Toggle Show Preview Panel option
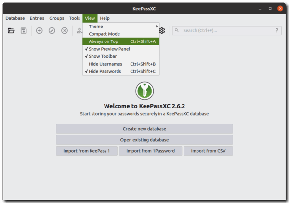Image resolution: width=289 pixels, height=203 pixels. pyautogui.click(x=121, y=49)
